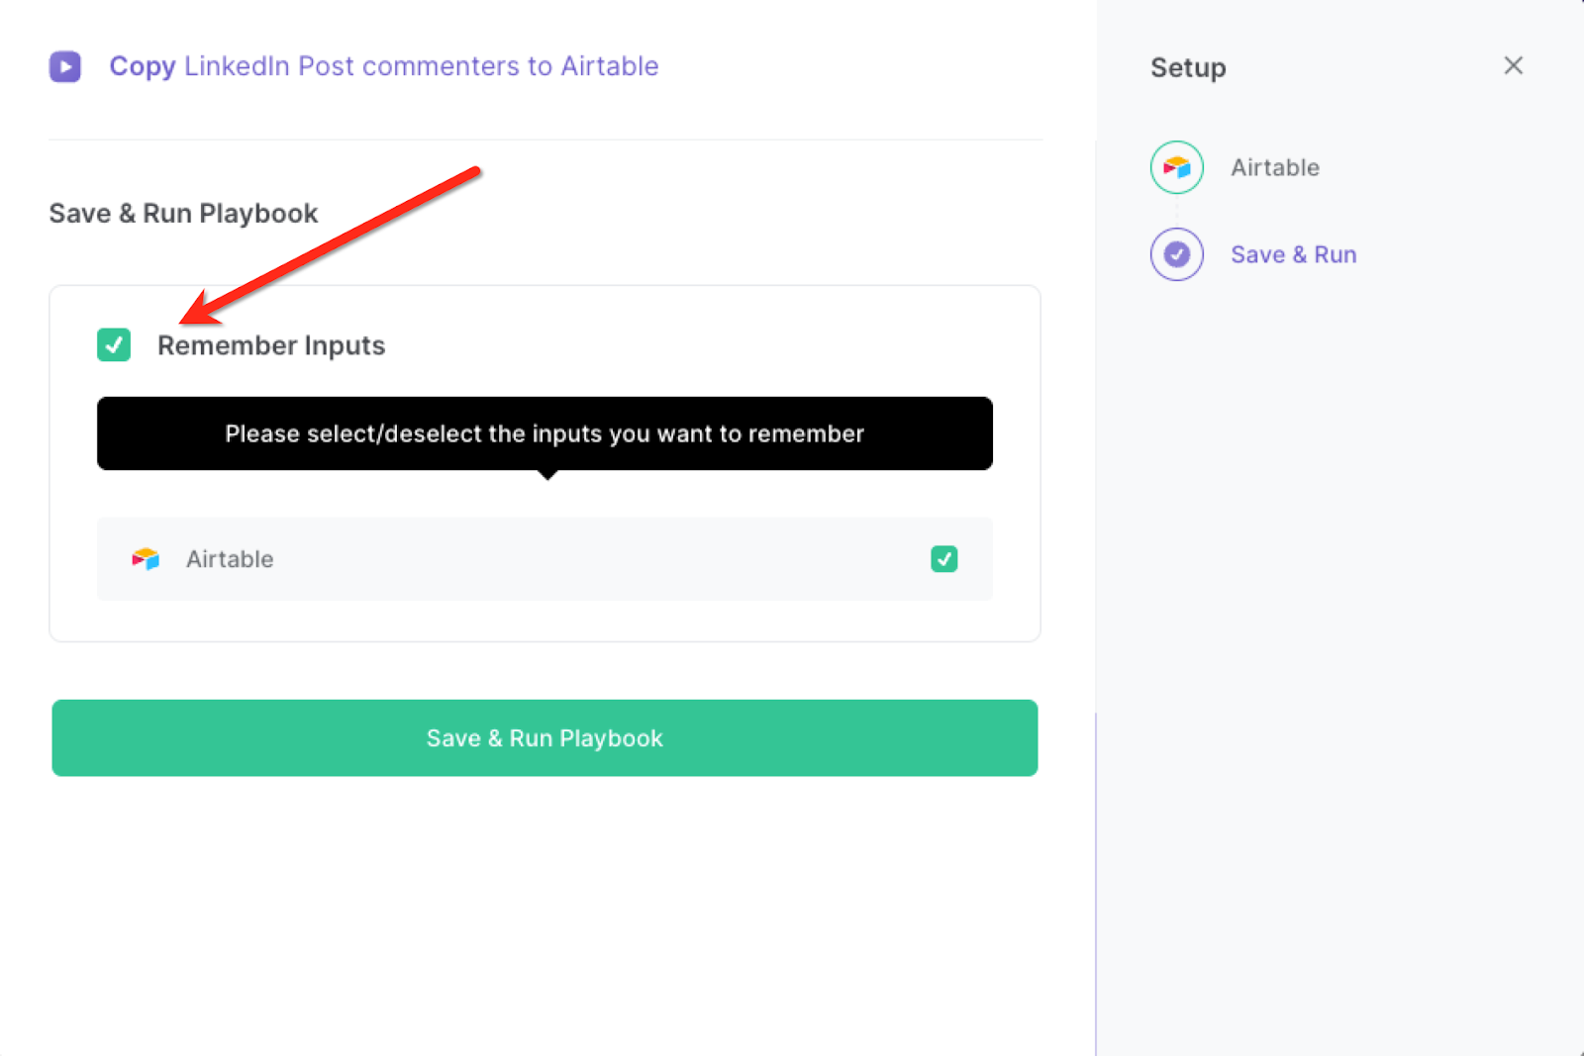
Task: Expand the Airtable input row details
Action: click(x=544, y=559)
